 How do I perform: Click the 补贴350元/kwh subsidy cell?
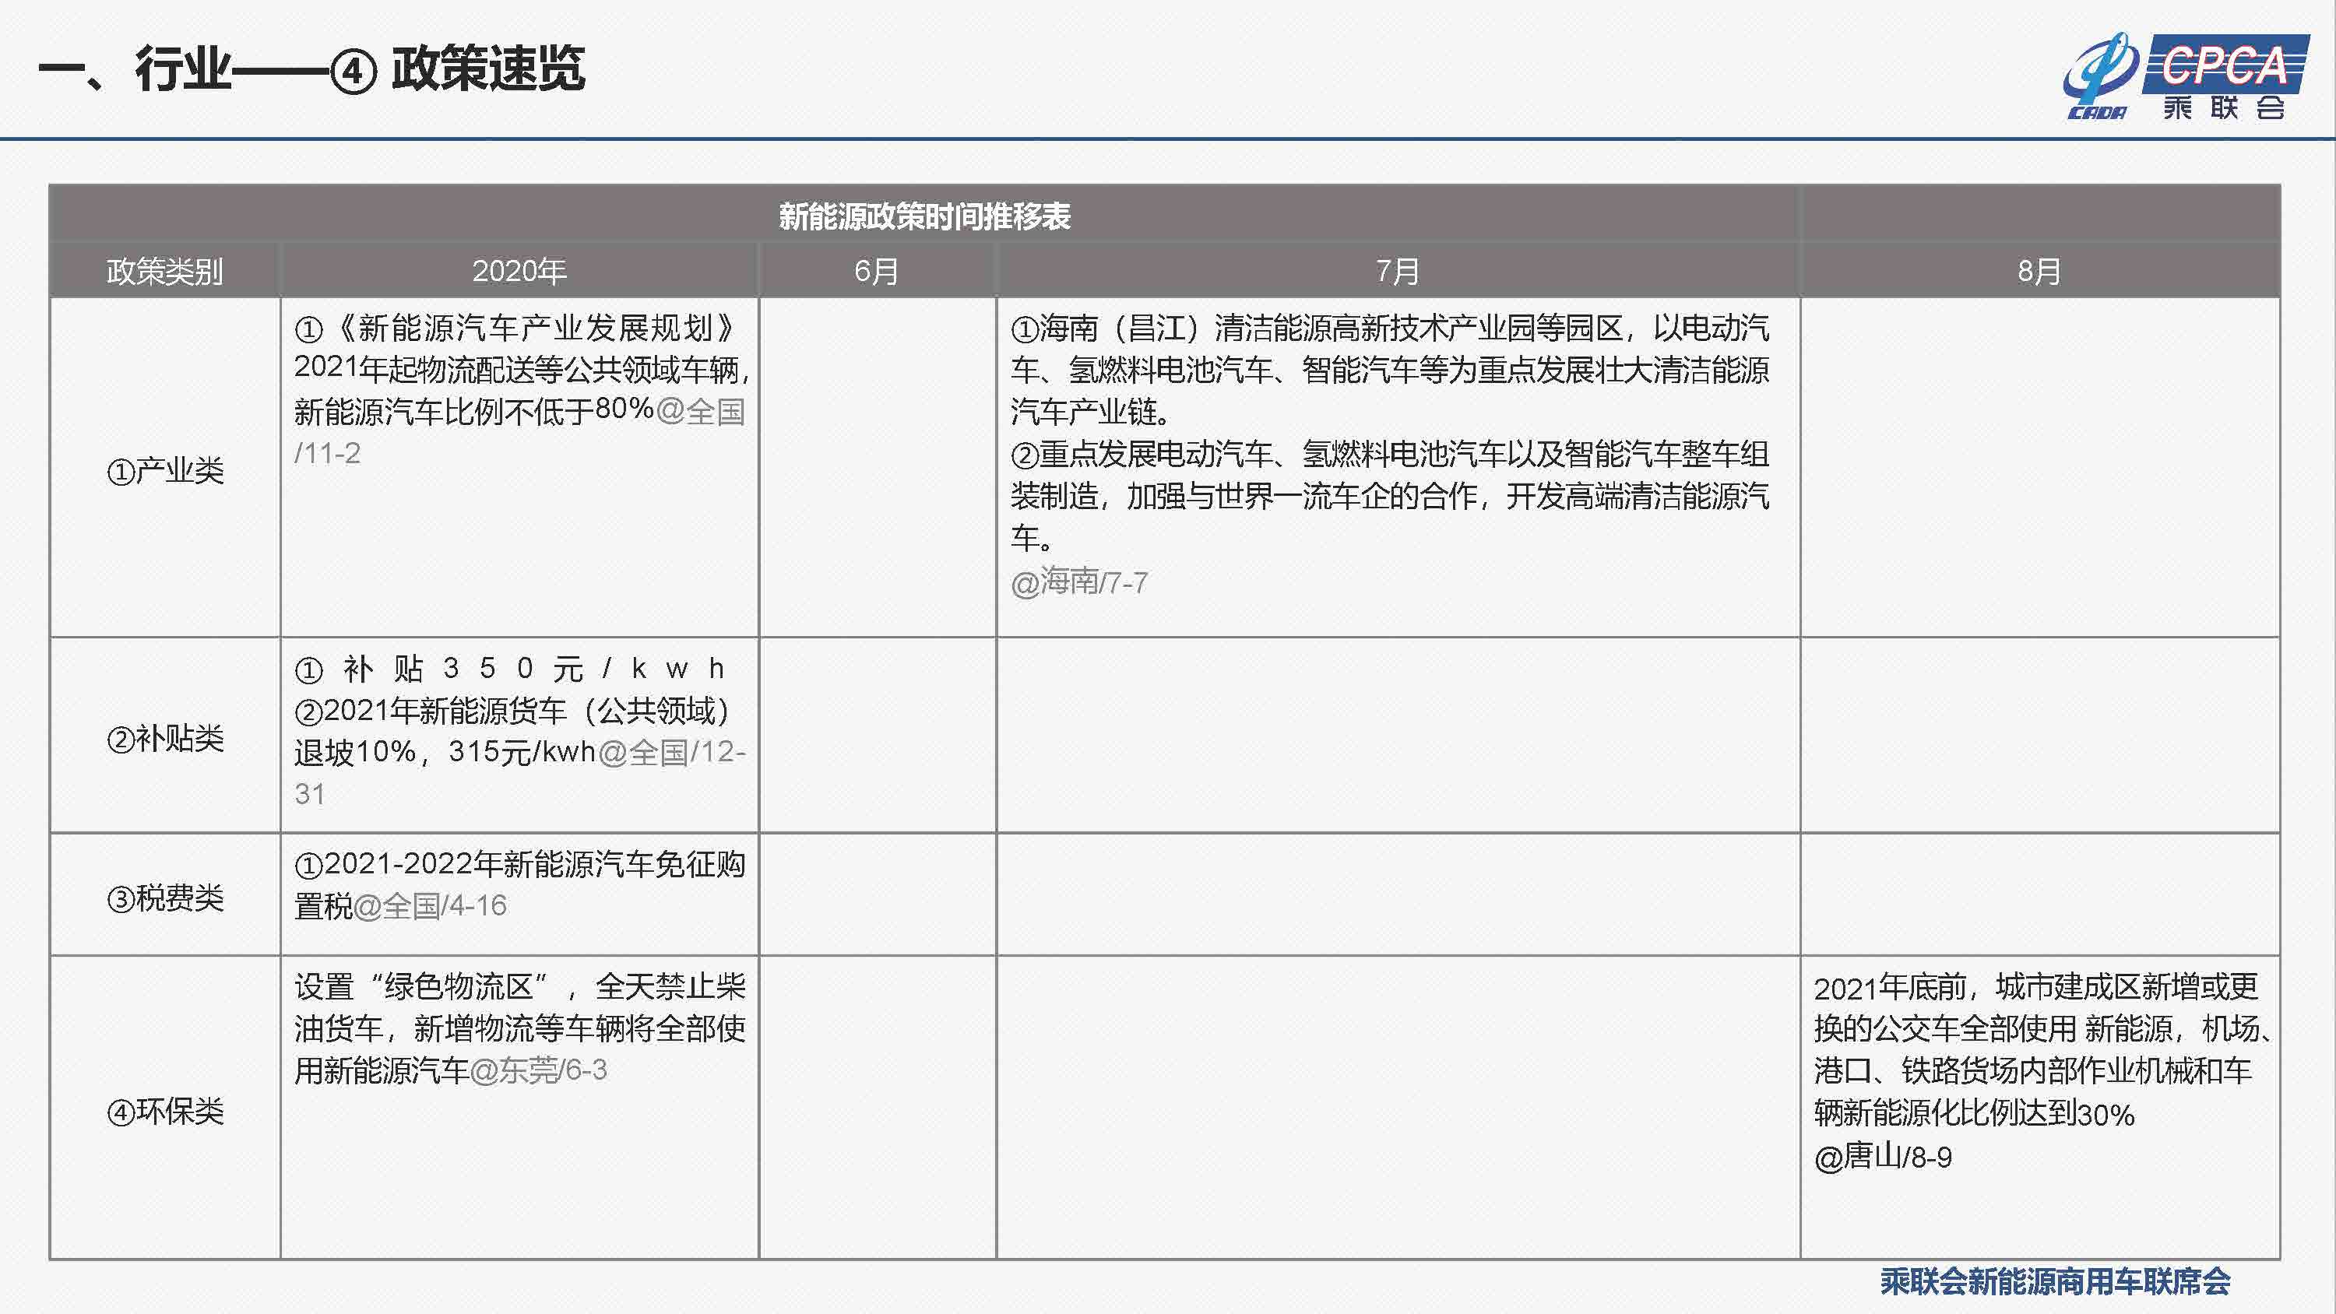click(519, 735)
